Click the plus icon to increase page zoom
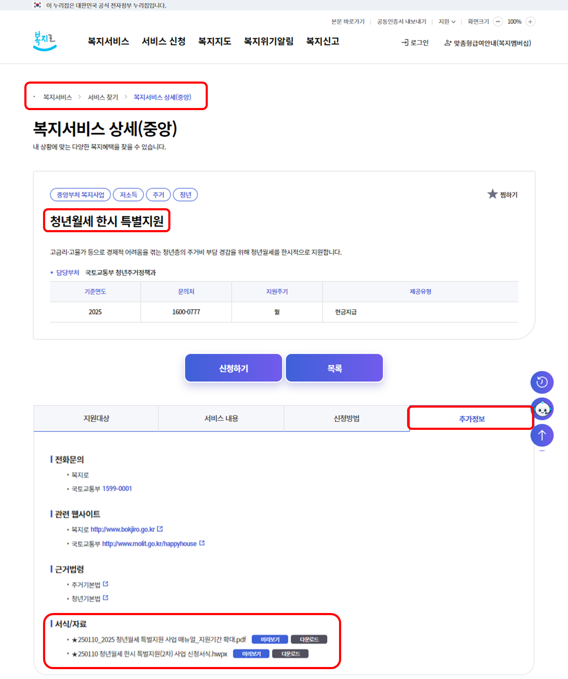Image resolution: width=568 pixels, height=679 pixels. (530, 22)
